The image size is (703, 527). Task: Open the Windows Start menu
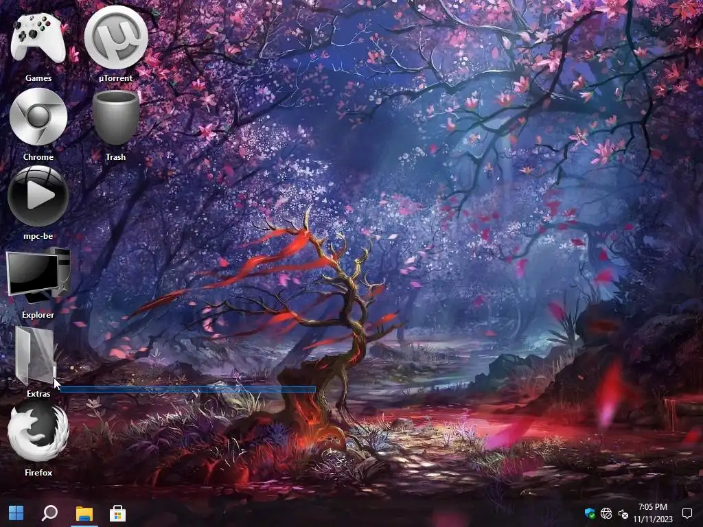16,513
